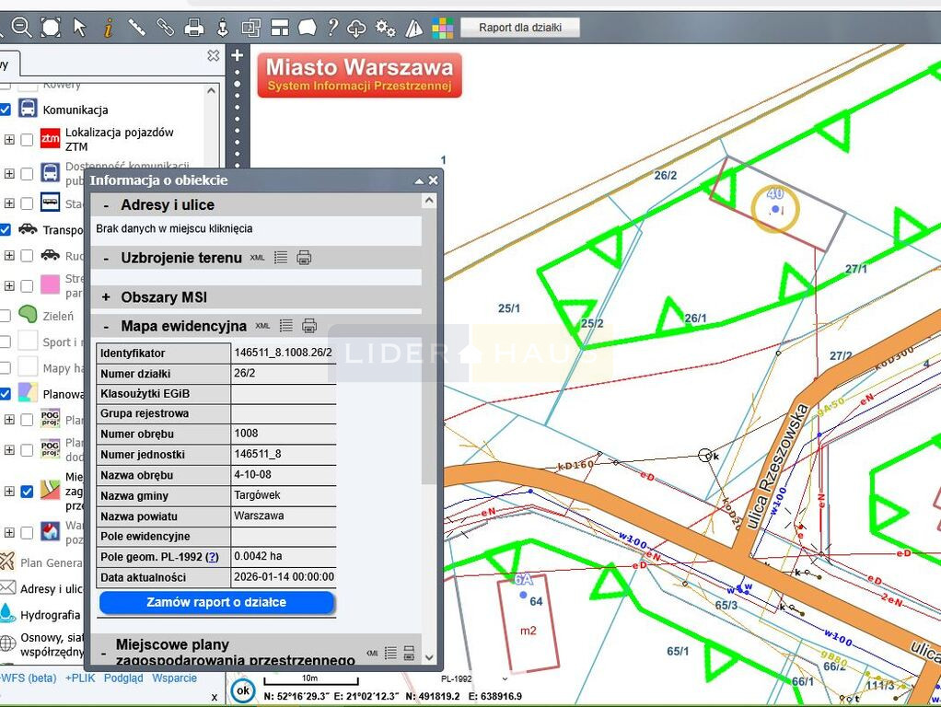941x707 pixels.
Task: Click the red ZTM logo icon
Action: pos(50,138)
